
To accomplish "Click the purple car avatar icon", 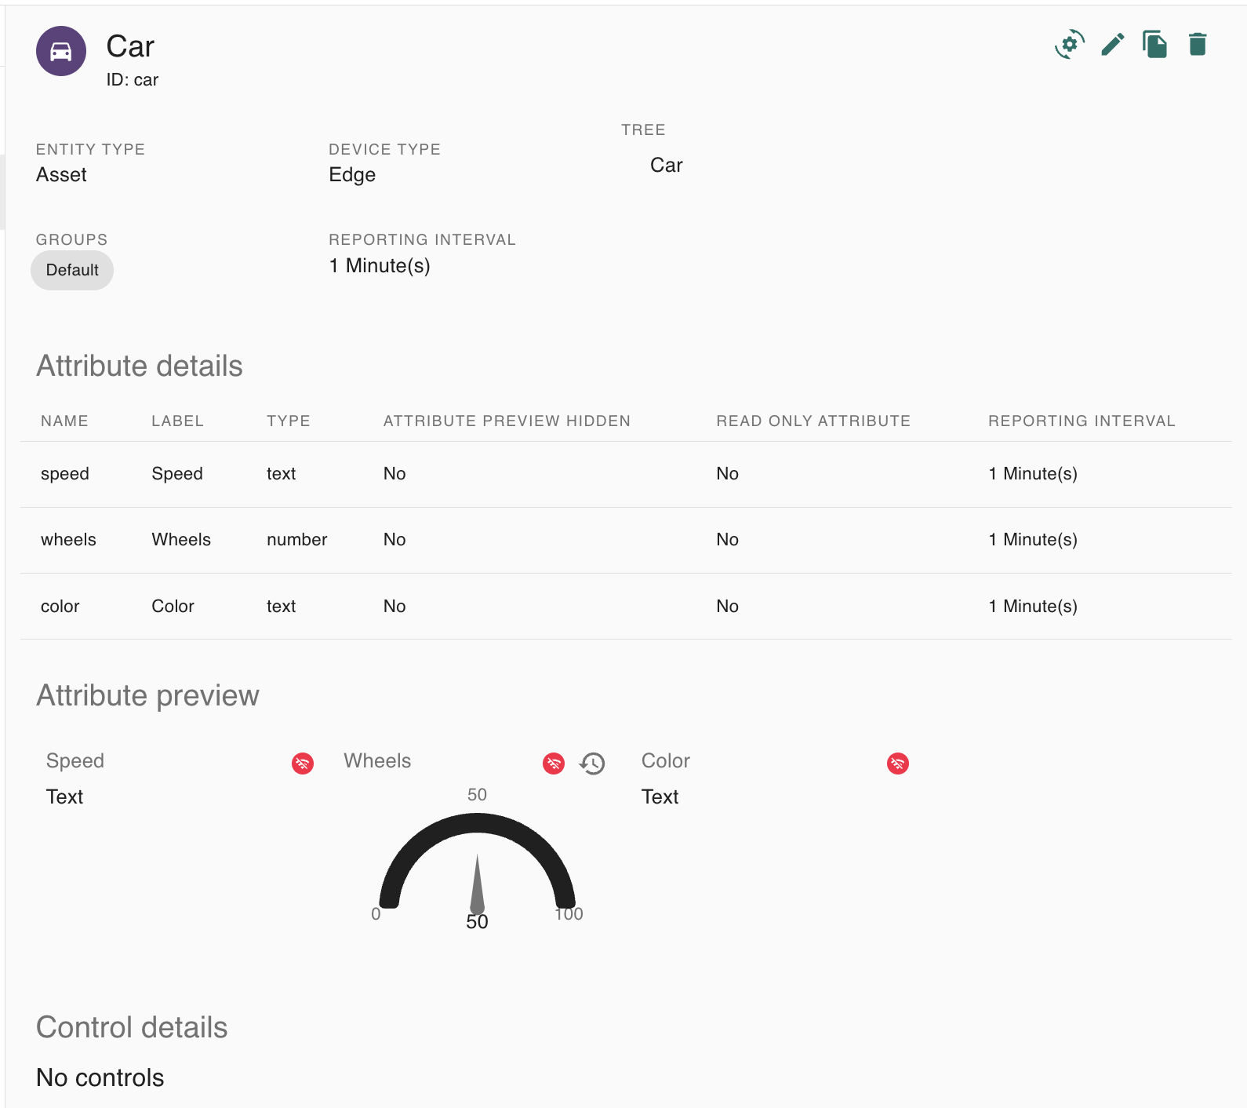I will coord(61,51).
